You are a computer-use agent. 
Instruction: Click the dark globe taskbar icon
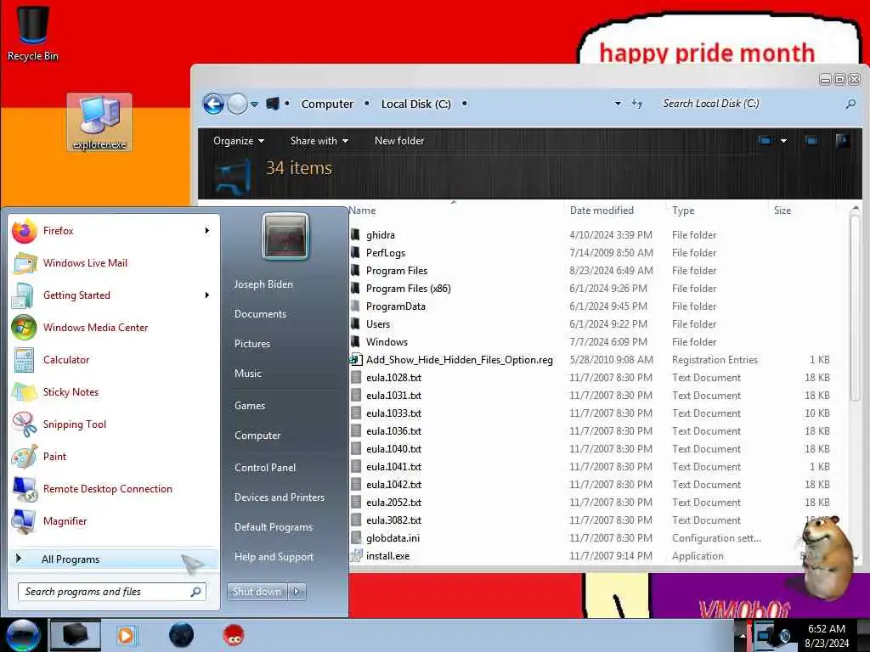181,635
